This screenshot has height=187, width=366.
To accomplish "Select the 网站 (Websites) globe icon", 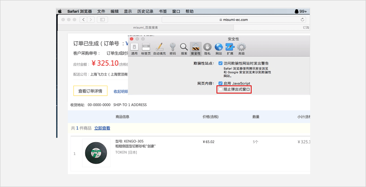I will pyautogui.click(x=219, y=48).
